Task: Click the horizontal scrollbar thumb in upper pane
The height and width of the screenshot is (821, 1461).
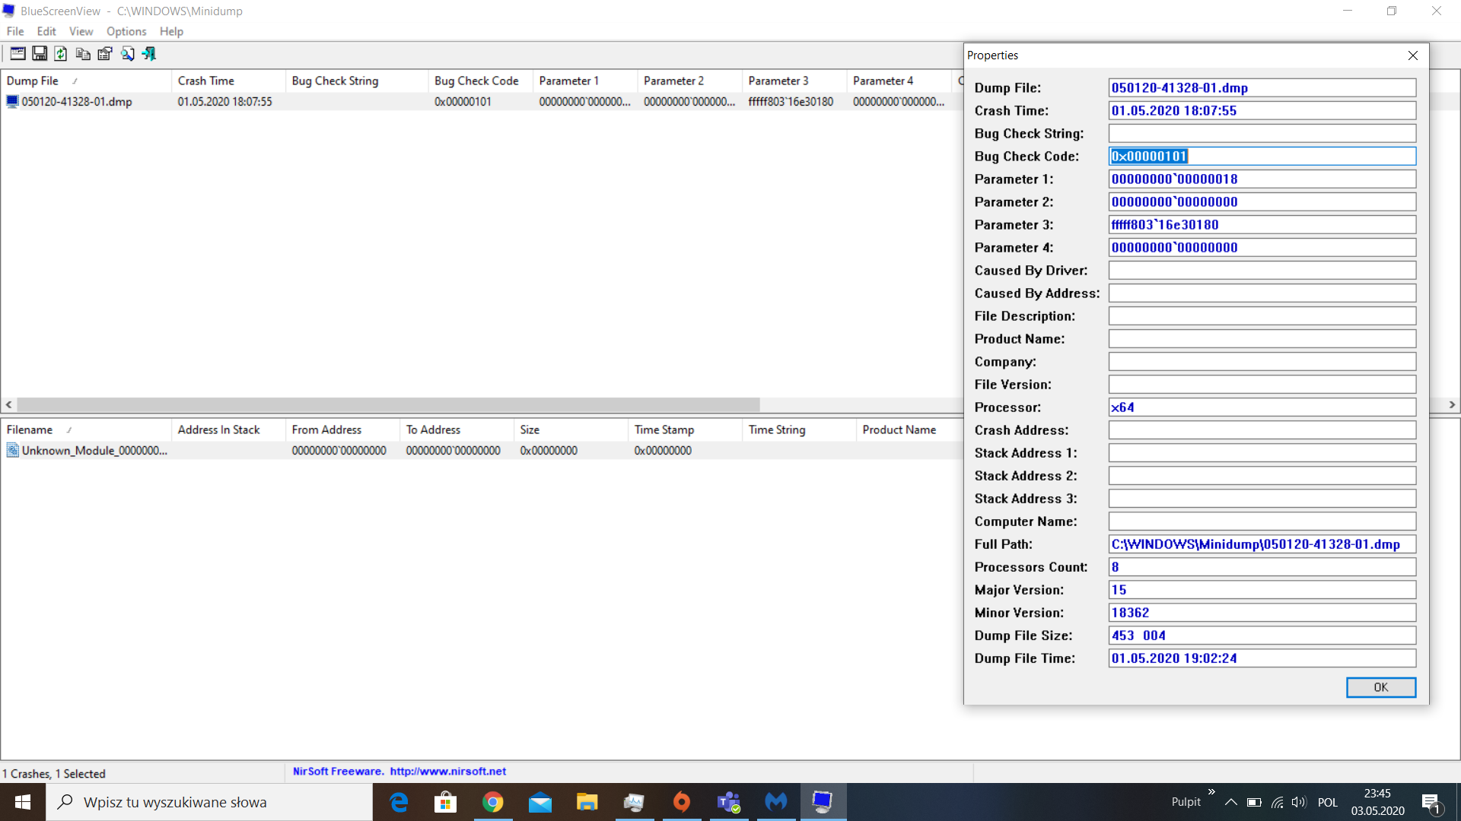Action: (x=388, y=405)
